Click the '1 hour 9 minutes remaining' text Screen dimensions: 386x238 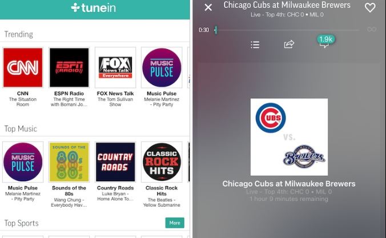click(x=289, y=199)
